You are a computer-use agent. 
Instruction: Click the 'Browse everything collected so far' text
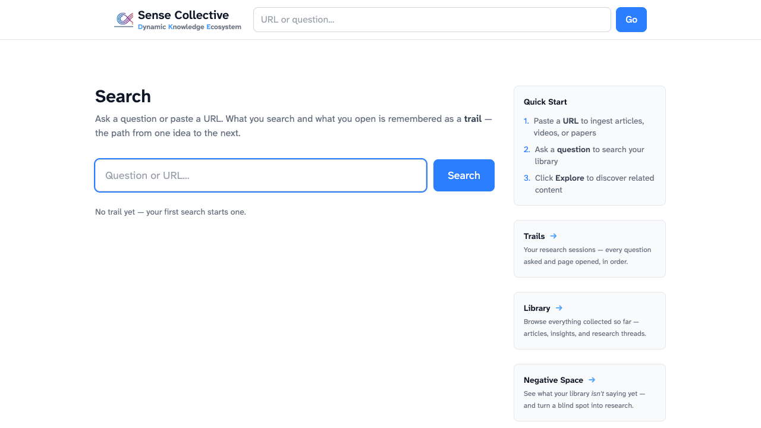pos(585,328)
